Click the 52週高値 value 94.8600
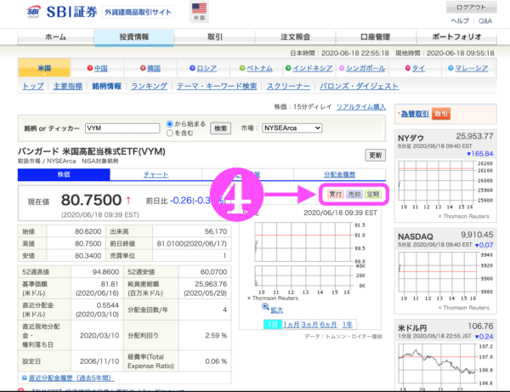 point(105,271)
